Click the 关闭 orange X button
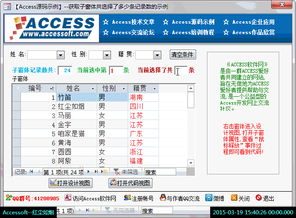This screenshot has height=218, width=296. tap(240, 198)
